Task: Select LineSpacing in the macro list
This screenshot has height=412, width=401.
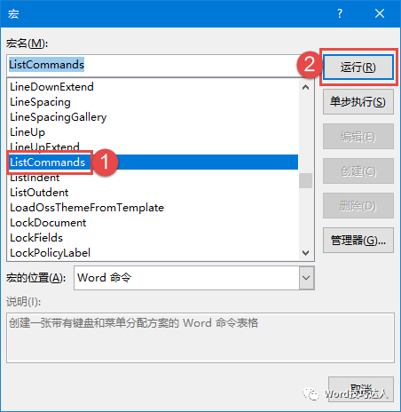Action: [40, 102]
